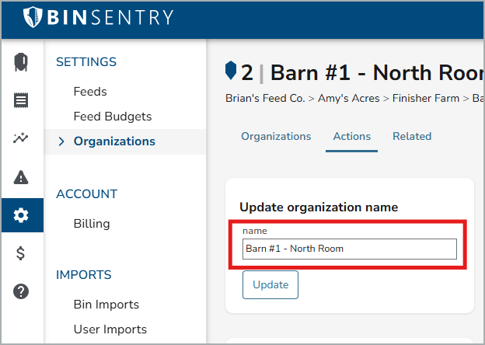The height and width of the screenshot is (345, 485).
Task: Click the Update button
Action: click(x=270, y=284)
